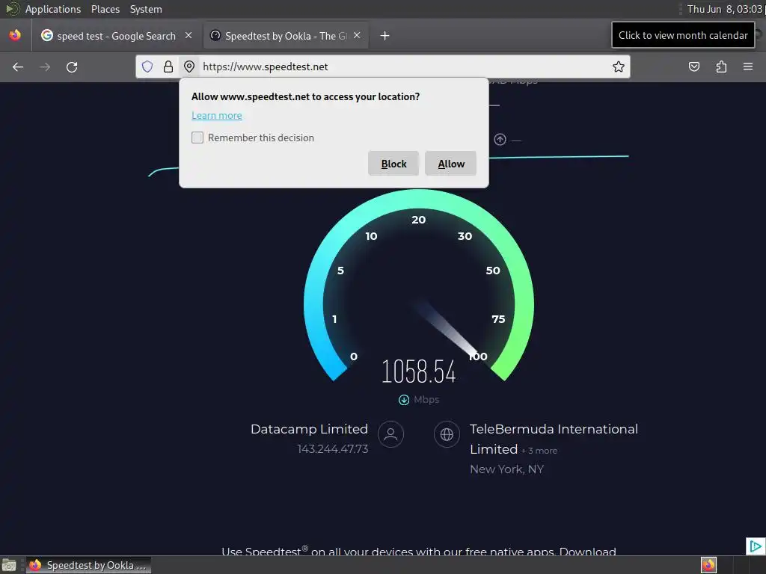Open the Applications menu
This screenshot has height=574, width=766.
[x=53, y=9]
